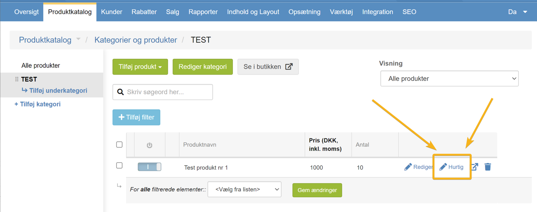Image resolution: width=537 pixels, height=212 pixels.
Task: Open product in shop via external-link icon
Action: tap(475, 167)
